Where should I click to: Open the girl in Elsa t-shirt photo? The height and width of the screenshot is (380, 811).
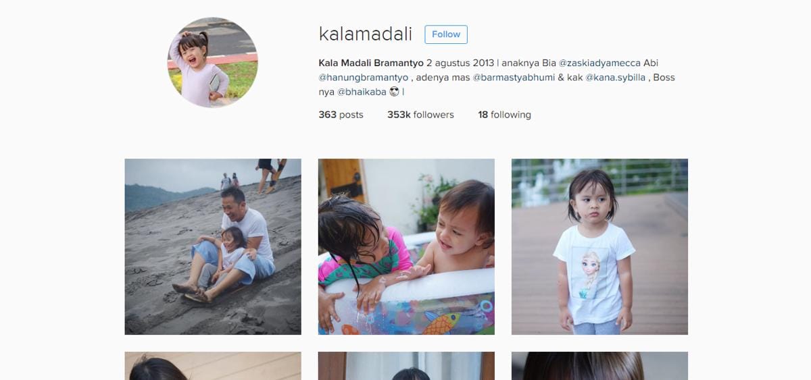point(599,246)
